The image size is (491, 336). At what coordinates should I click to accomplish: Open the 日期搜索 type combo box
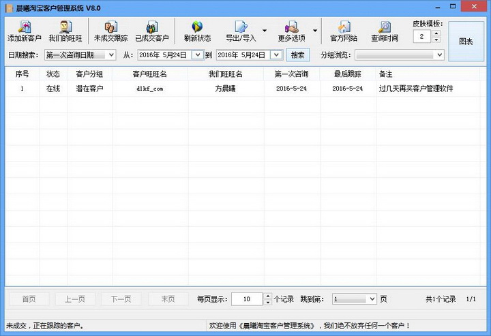80,55
